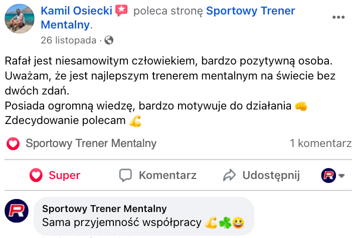The height and width of the screenshot is (238, 359).
Task: Expand the 1 komentarz comments list
Action: click(x=320, y=143)
